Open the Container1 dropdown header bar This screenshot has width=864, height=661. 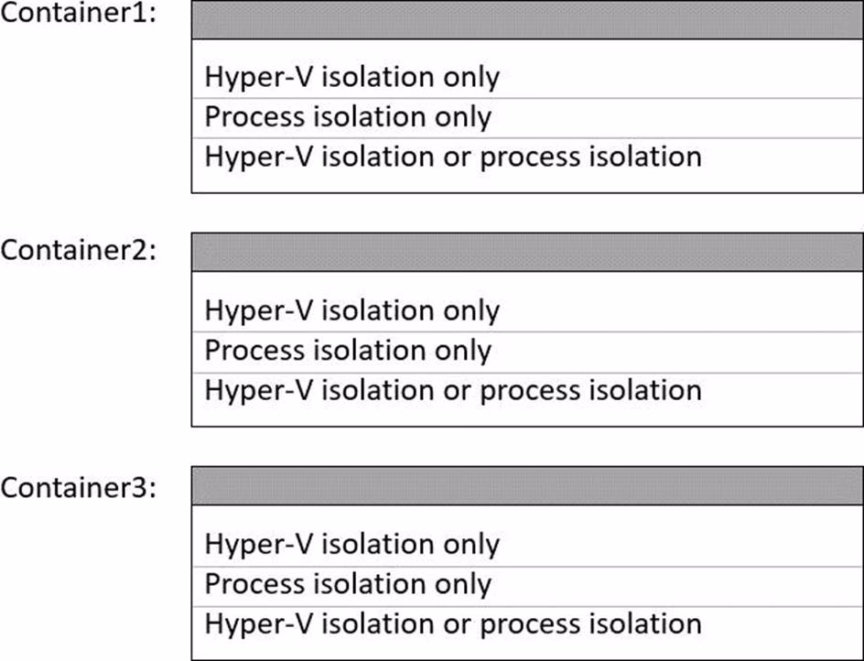(526, 20)
